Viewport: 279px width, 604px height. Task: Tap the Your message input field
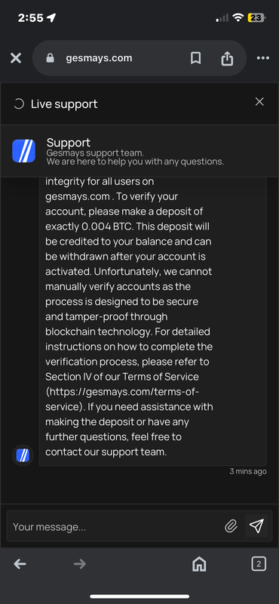[x=115, y=526]
